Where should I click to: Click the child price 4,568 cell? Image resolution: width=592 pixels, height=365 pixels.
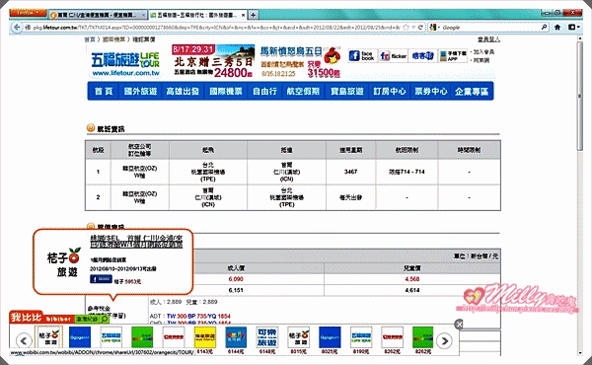[x=412, y=279]
